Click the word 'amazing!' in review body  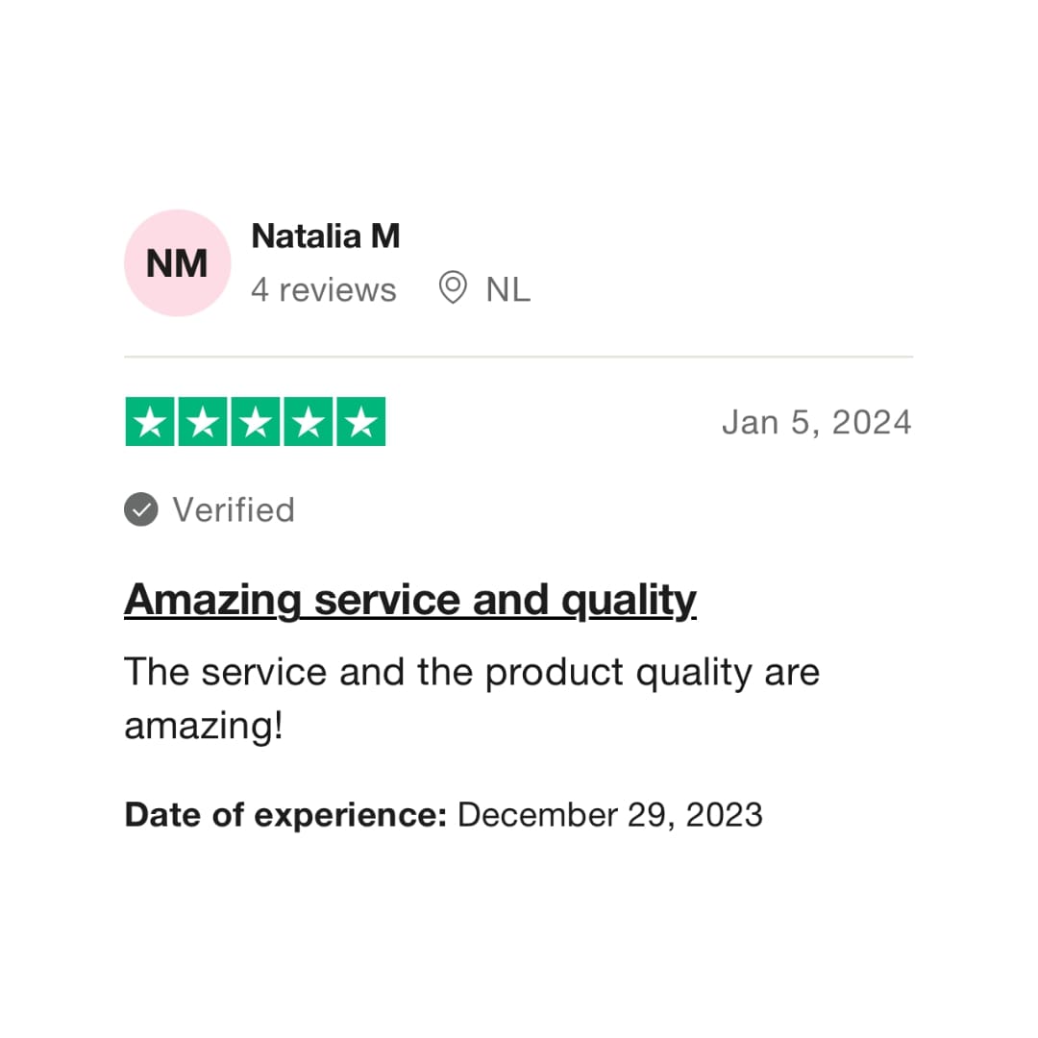[x=204, y=726]
